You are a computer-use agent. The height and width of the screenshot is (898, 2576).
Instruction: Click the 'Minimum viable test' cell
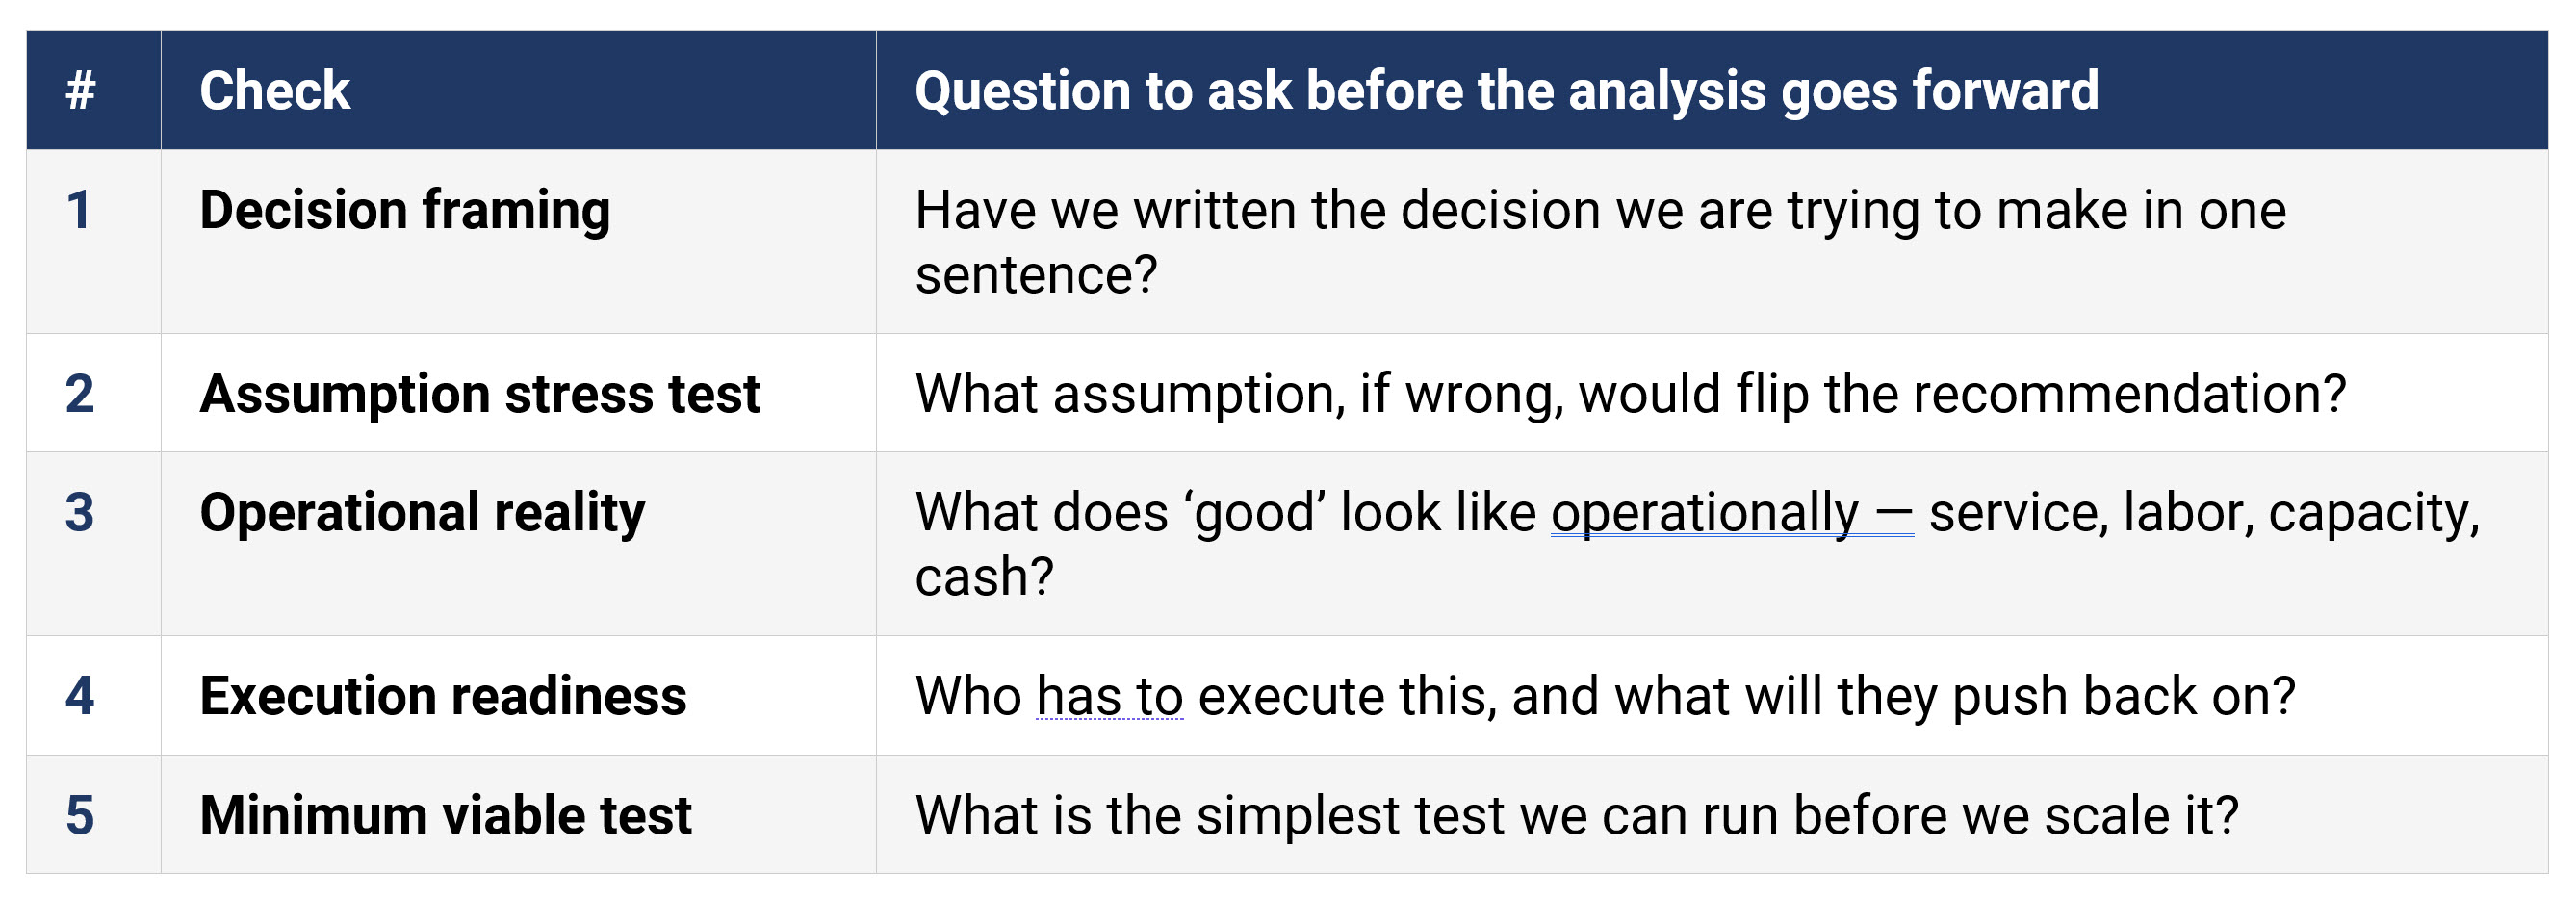pyautogui.click(x=446, y=815)
